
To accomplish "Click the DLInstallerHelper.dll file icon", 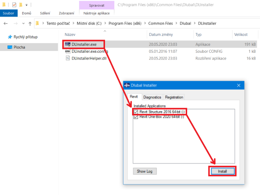I will pyautogui.click(x=68, y=58).
